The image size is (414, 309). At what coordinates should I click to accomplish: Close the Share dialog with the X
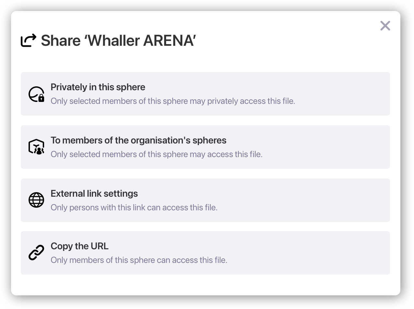pyautogui.click(x=385, y=26)
